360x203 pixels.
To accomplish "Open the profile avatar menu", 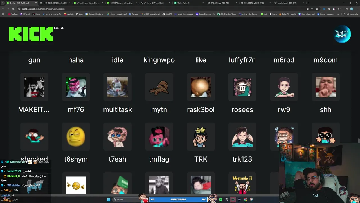I will point(342,34).
